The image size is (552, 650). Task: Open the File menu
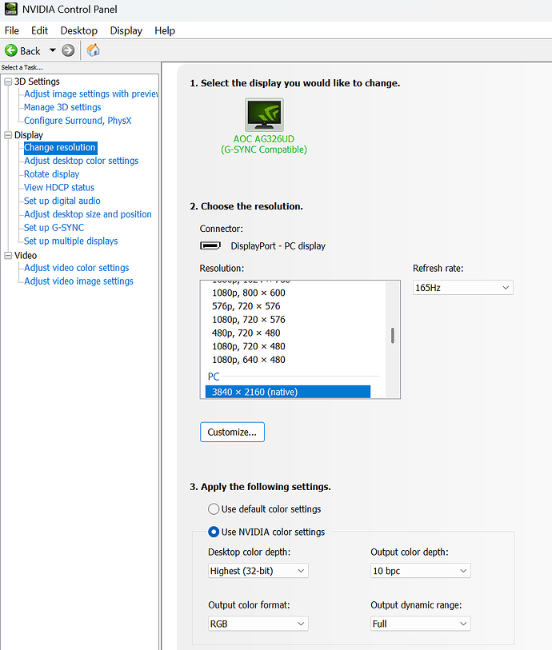click(12, 30)
